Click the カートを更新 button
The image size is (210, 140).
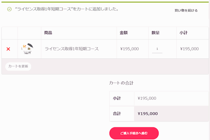pos(18,66)
